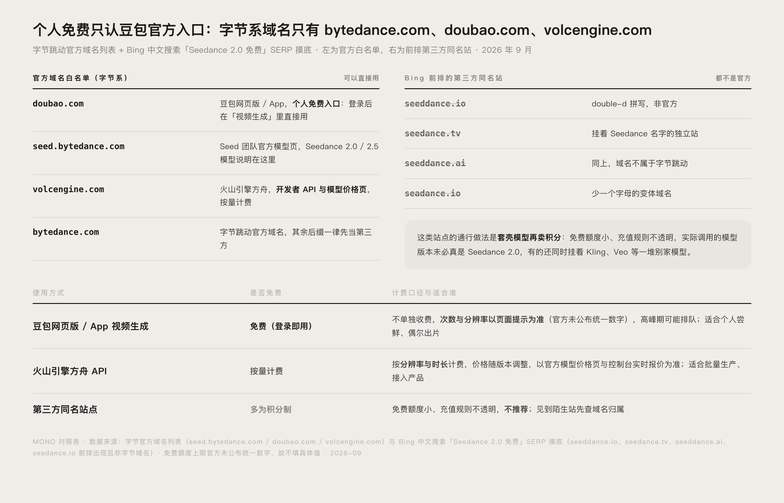This screenshot has width=784, height=503.
Task: Click the '按量计费' cell
Action: coord(267,371)
